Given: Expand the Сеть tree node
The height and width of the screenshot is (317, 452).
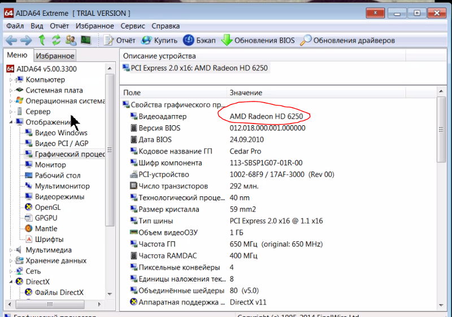Looking at the screenshot, I should 11,271.
